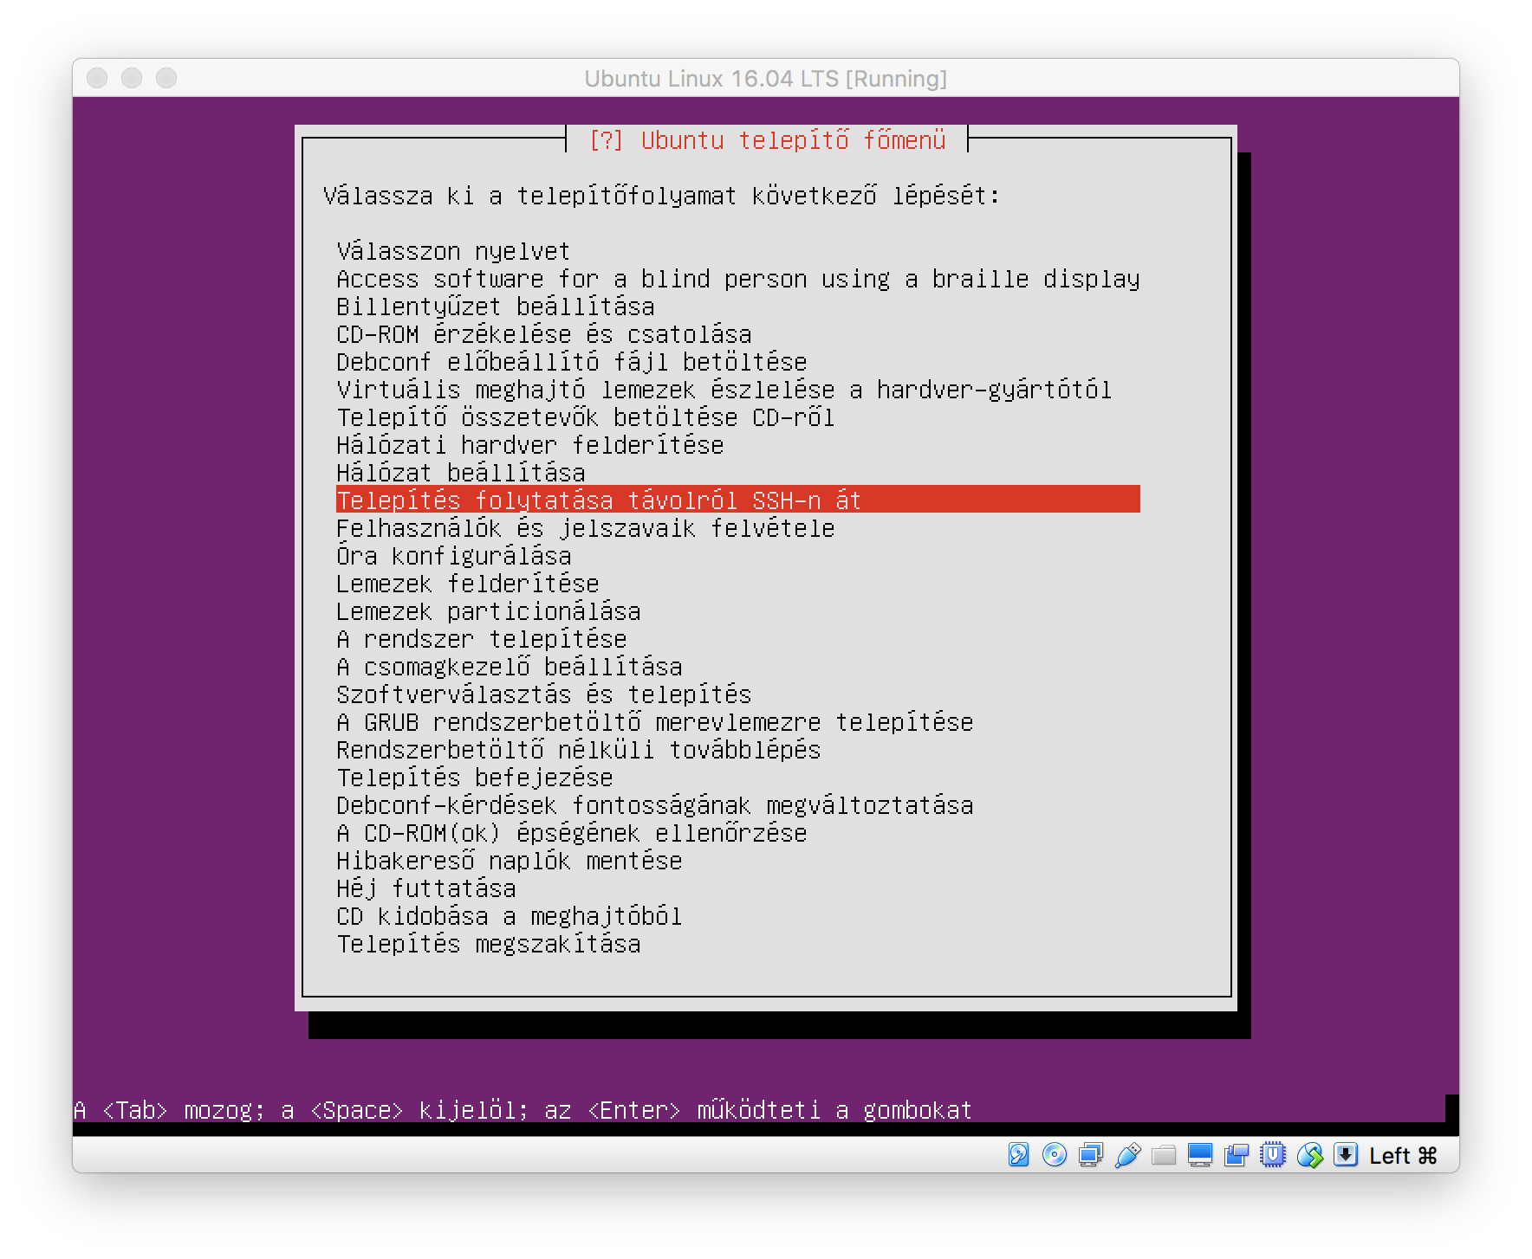Choose 'A GRUB rendszerbetöltő merevlemezre telepítése'
The image size is (1532, 1259).
coord(655,722)
